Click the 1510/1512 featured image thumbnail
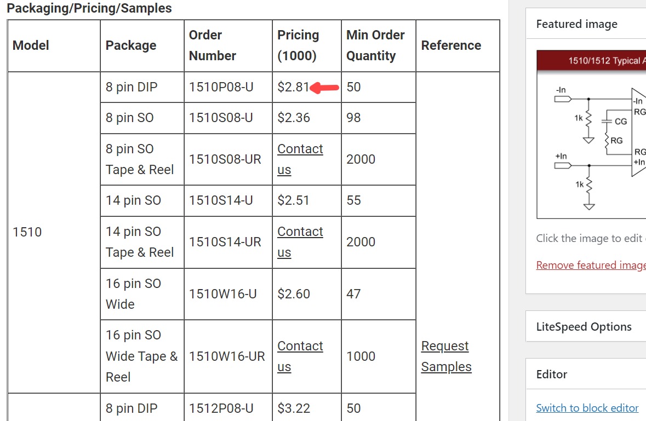Screen dimensions: 646x421 (591, 135)
